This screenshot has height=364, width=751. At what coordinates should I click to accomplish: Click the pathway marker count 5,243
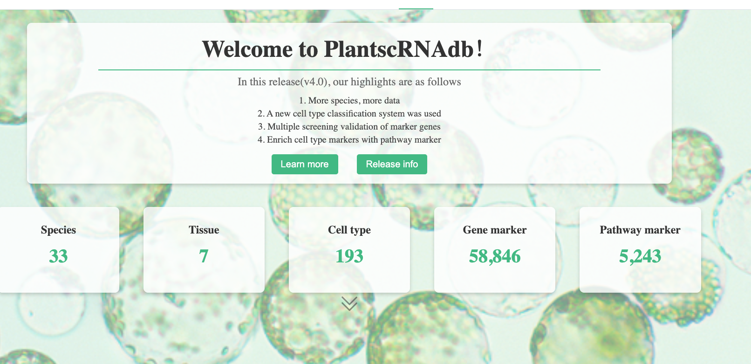pos(640,256)
